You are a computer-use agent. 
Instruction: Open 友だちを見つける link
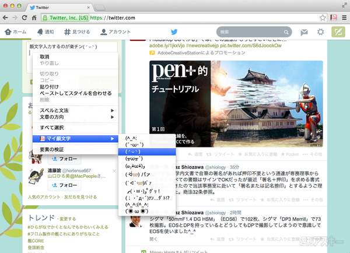click(x=80, y=197)
